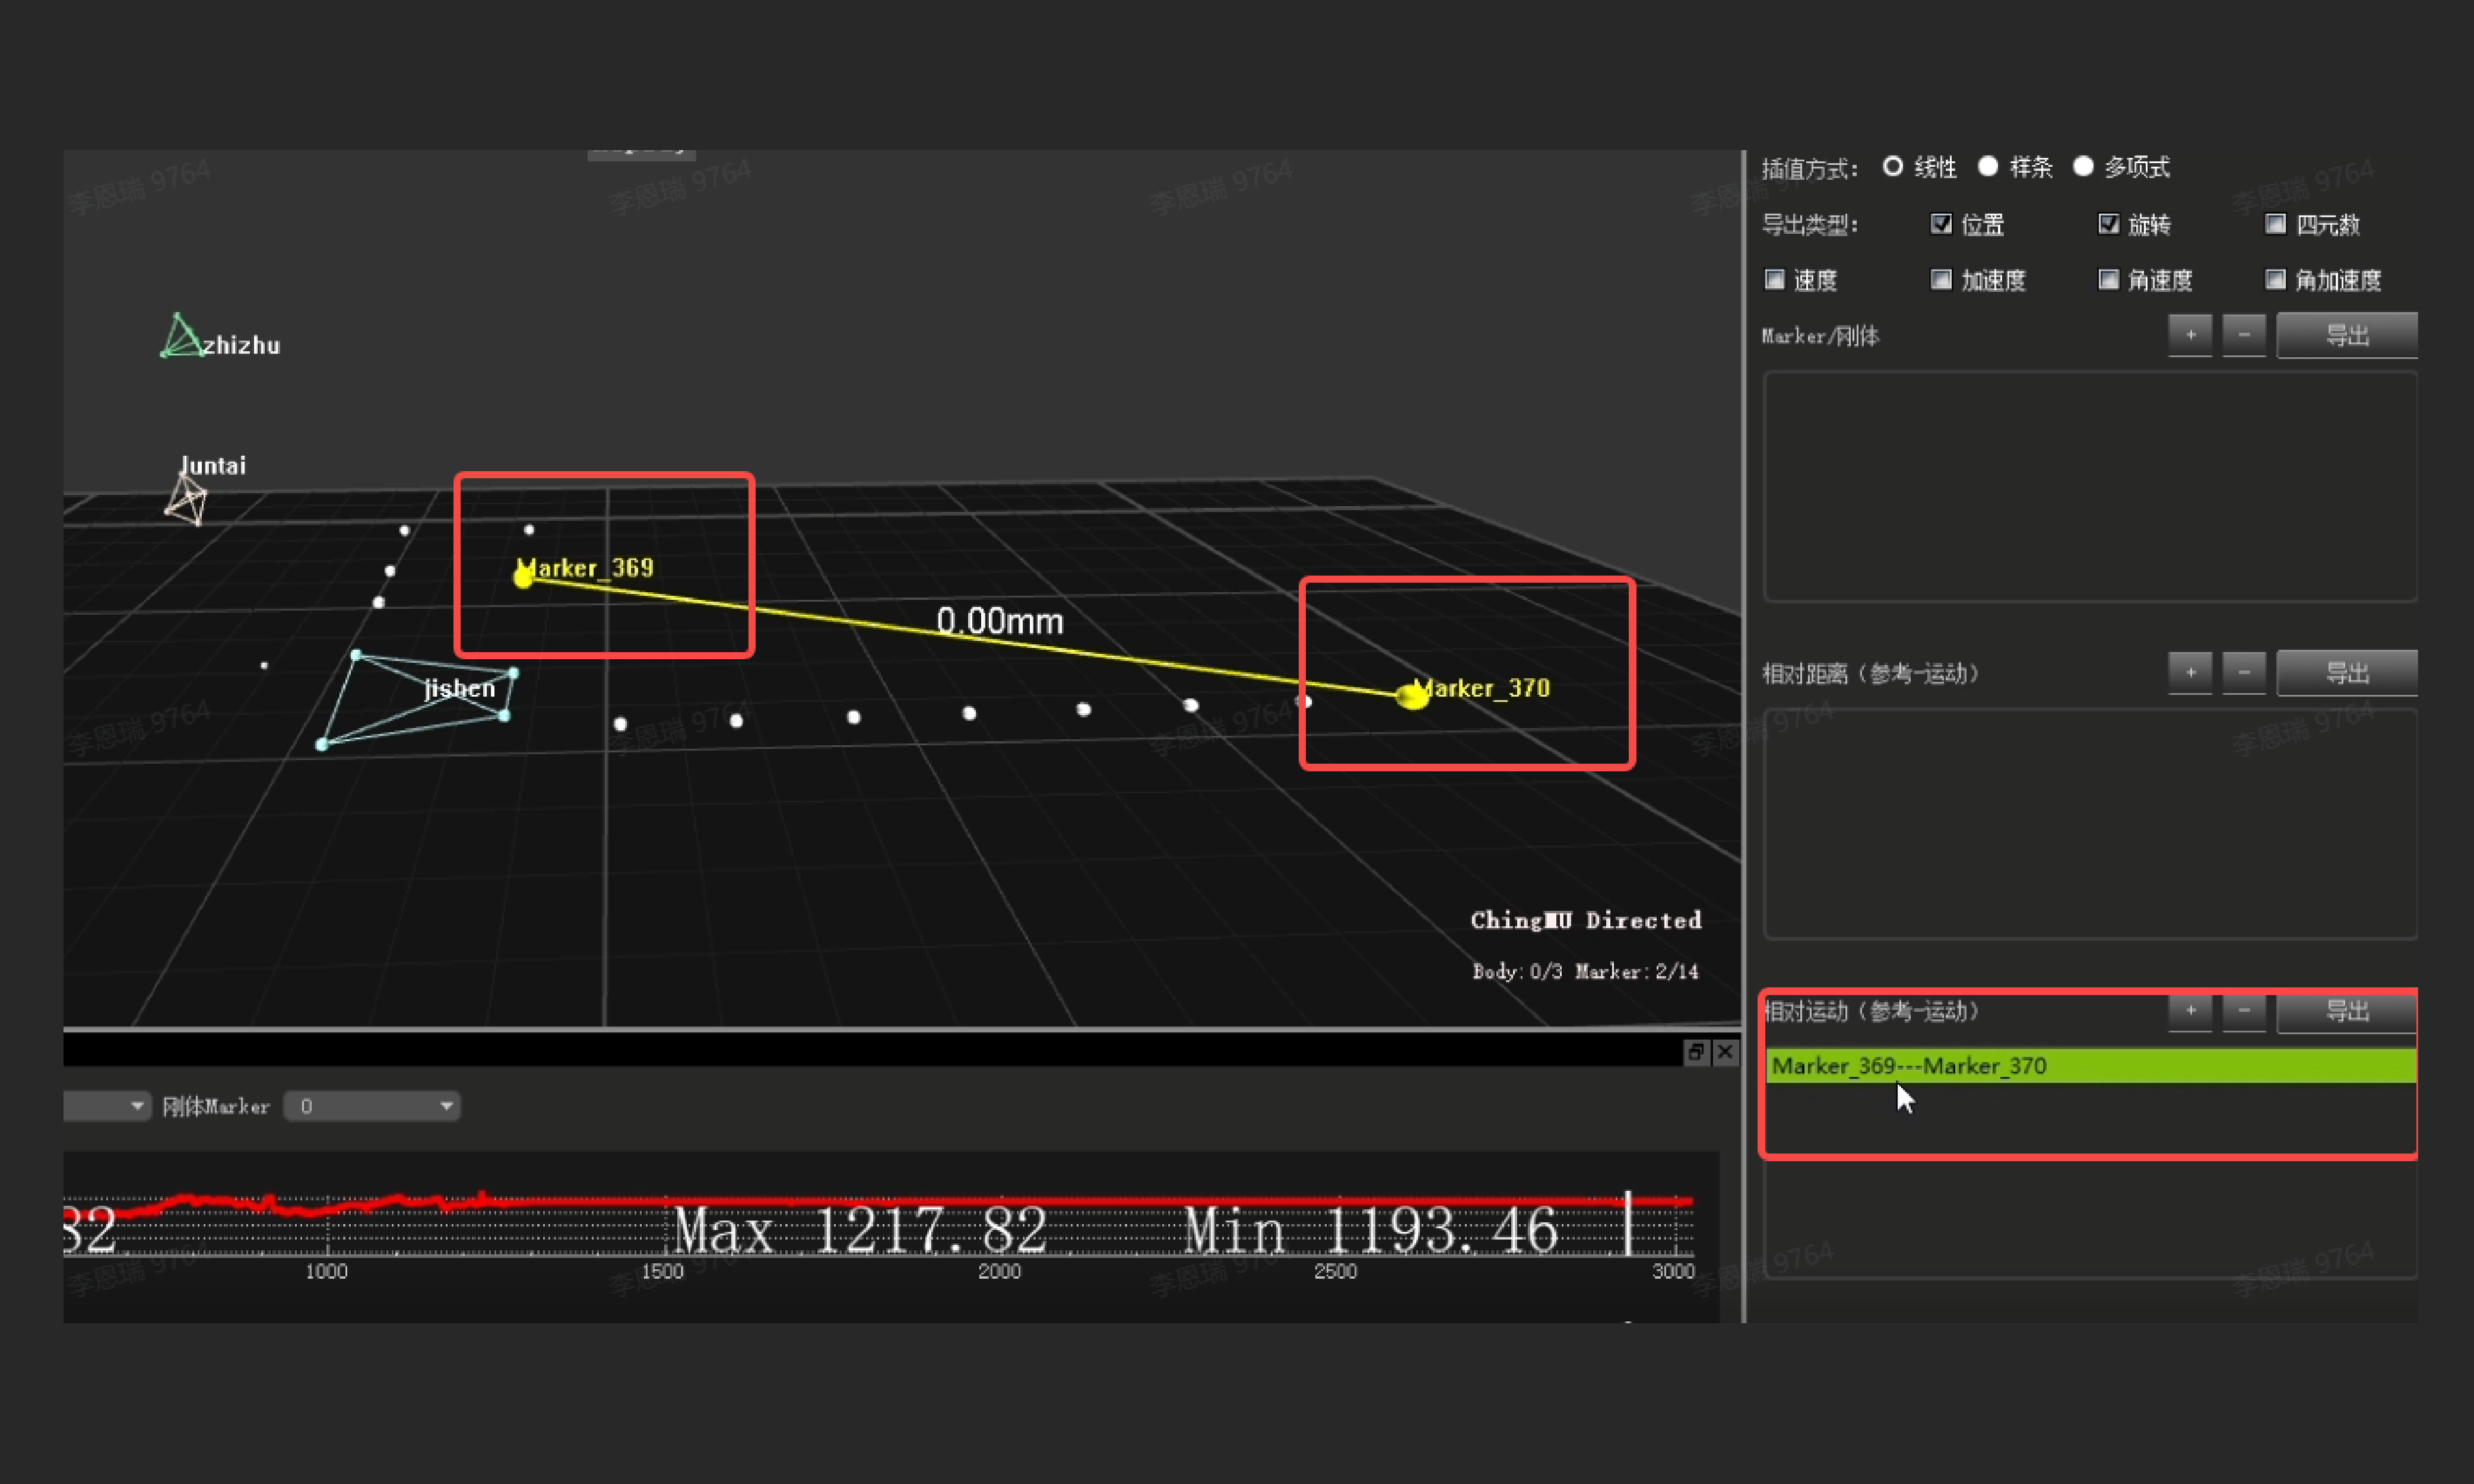The width and height of the screenshot is (2474, 1484).
Task: Expand the dropdown left of 刚体Marker label
Action: (135, 1106)
